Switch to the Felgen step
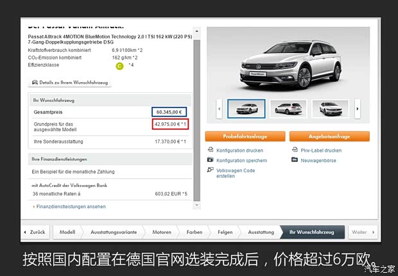This screenshot has width=398, height=276. [225, 232]
